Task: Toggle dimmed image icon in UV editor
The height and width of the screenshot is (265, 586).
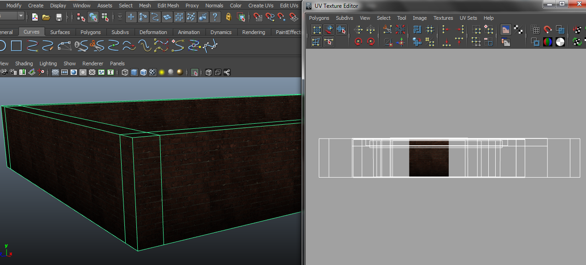Action: [x=506, y=42]
